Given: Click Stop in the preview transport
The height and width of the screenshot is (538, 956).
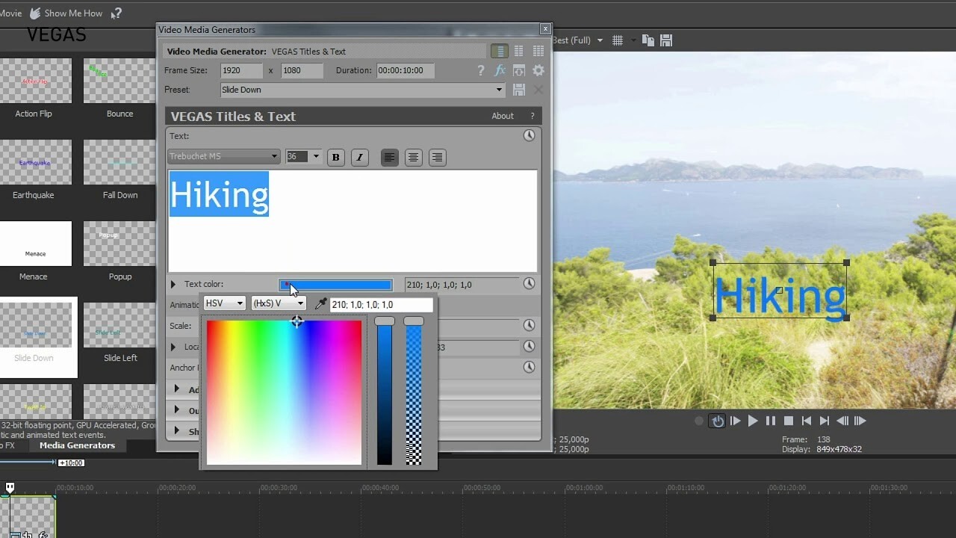Looking at the screenshot, I should [x=788, y=421].
